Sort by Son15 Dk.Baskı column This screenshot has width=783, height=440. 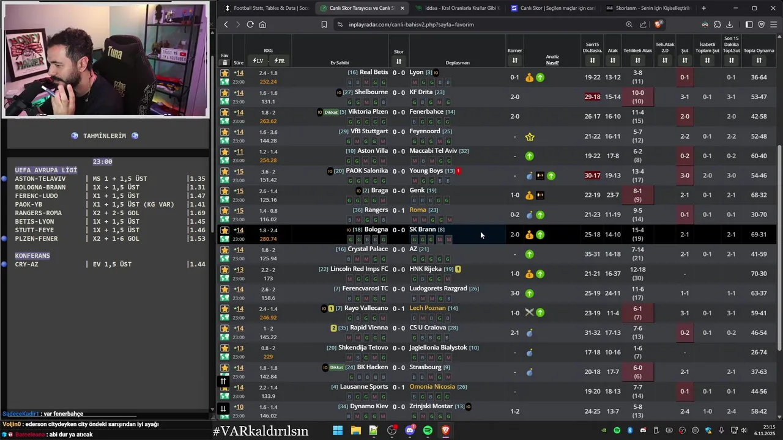(592, 61)
